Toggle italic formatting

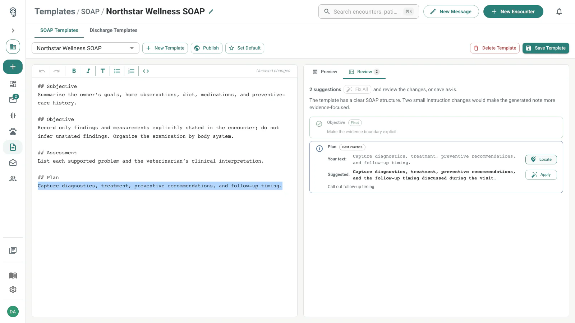point(88,71)
